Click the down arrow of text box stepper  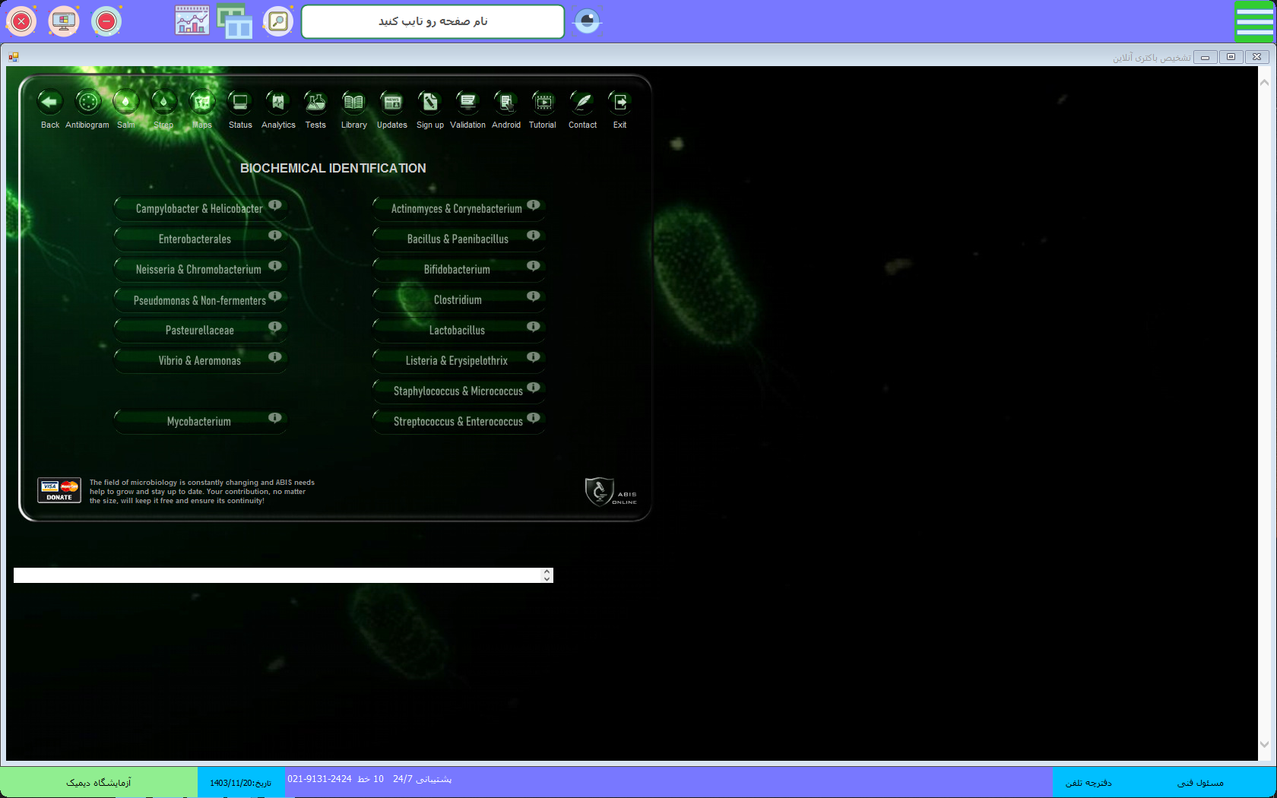tap(547, 579)
